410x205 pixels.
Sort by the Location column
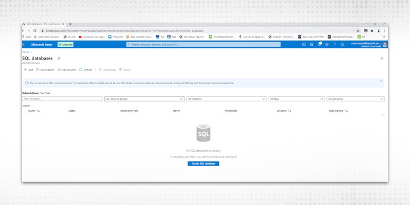[284, 111]
